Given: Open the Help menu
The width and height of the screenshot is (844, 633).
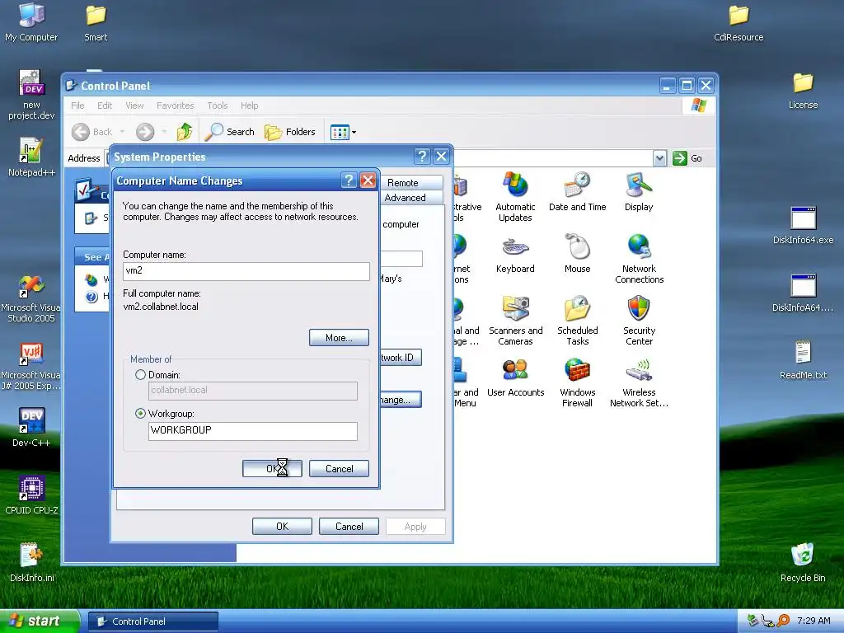Looking at the screenshot, I should pos(249,105).
